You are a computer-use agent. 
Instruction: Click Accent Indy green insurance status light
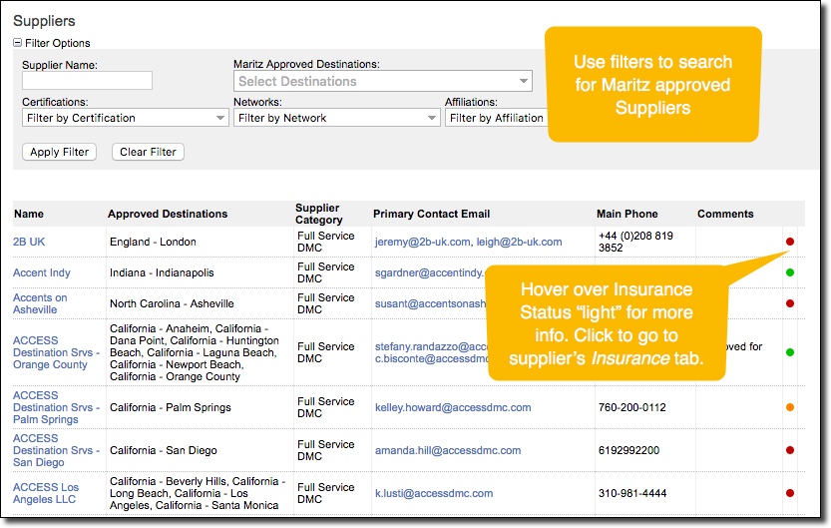790,272
